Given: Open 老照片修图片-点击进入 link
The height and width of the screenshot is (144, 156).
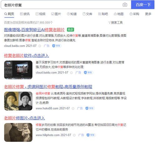Looking at the screenshot, I should pos(24,118).
